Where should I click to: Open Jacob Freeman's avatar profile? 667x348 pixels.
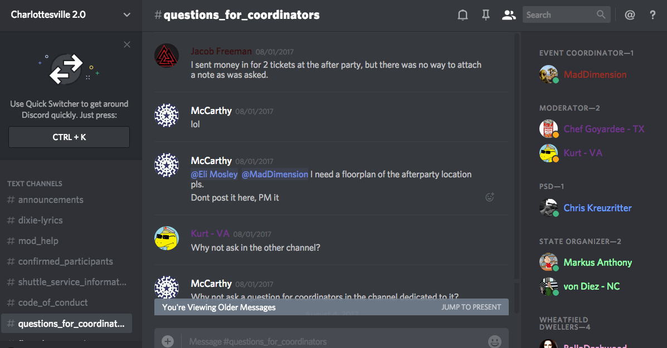(167, 56)
